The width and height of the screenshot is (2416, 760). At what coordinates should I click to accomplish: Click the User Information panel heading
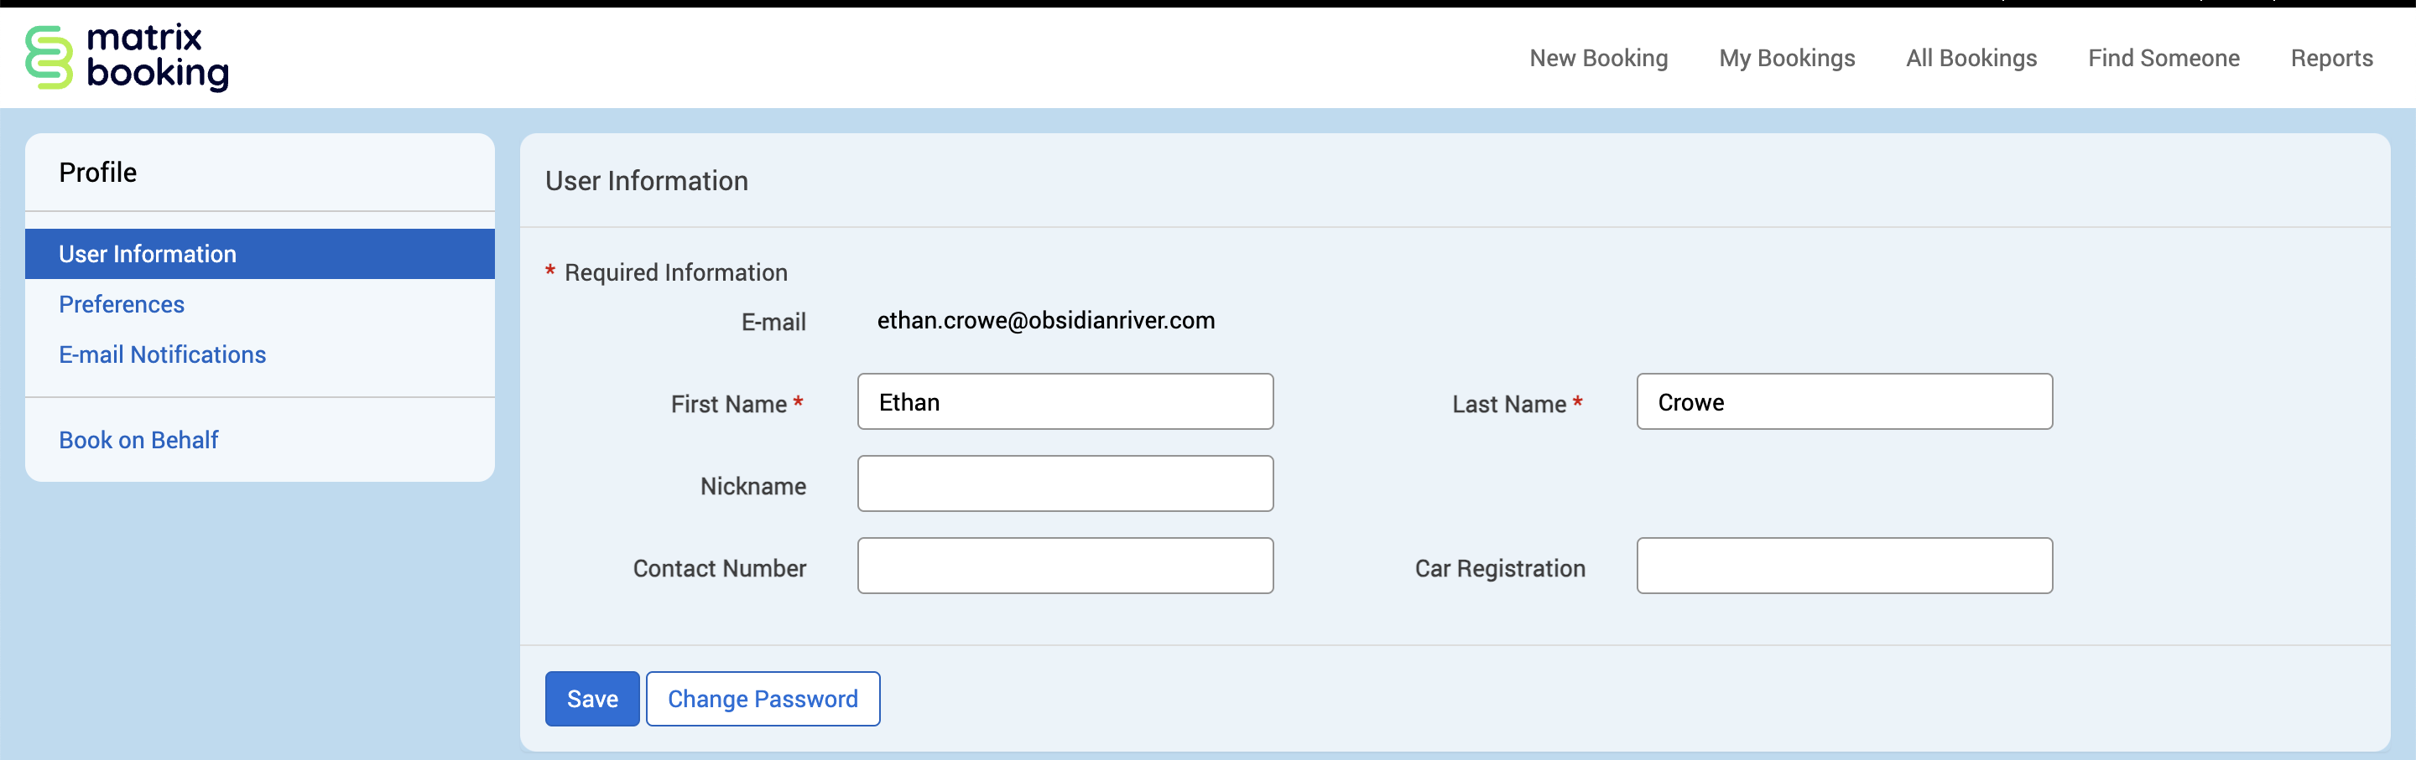click(646, 181)
